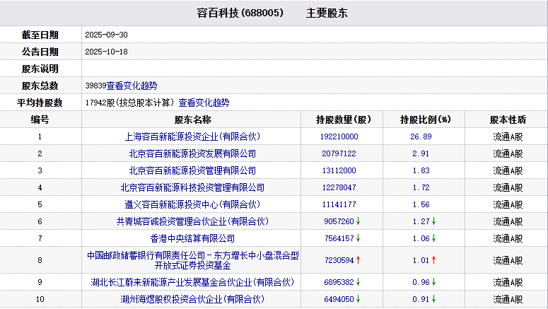Open shareholder 湖州海煜股权投资合伙企业
The height and width of the screenshot is (309, 548).
(x=192, y=299)
